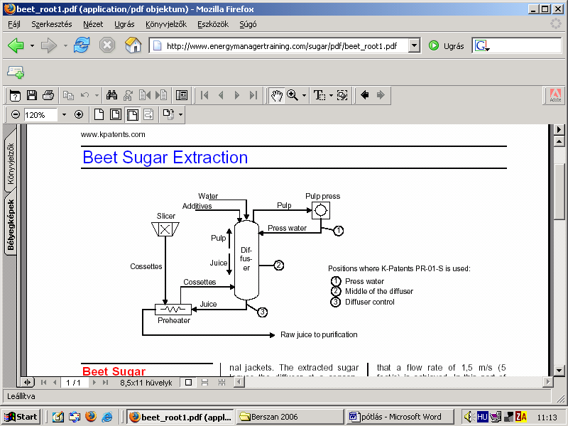Open the Szerkesztés menu
Screen dimensions: 568x426
click(x=51, y=24)
